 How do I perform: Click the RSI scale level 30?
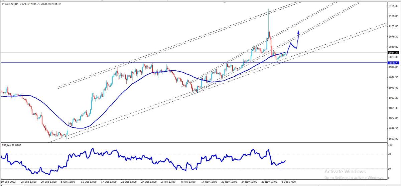pyautogui.click(x=390, y=169)
